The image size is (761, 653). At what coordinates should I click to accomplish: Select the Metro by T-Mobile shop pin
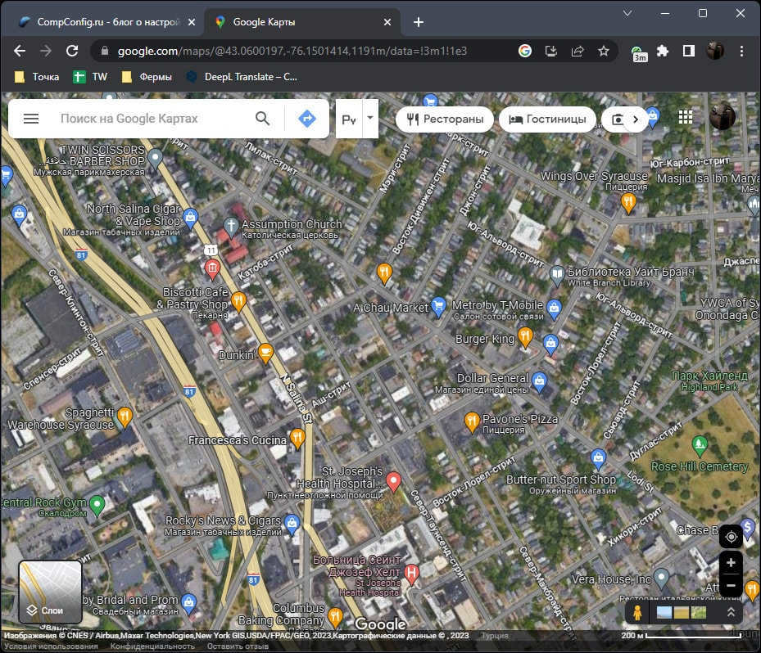[x=554, y=308]
